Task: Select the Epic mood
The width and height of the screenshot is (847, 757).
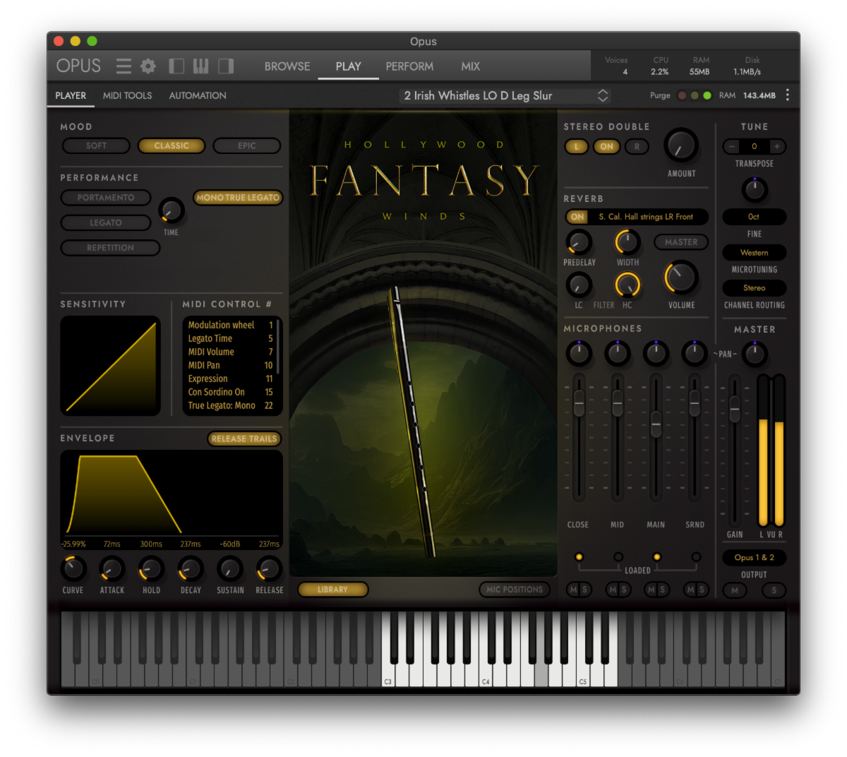Action: [x=247, y=145]
